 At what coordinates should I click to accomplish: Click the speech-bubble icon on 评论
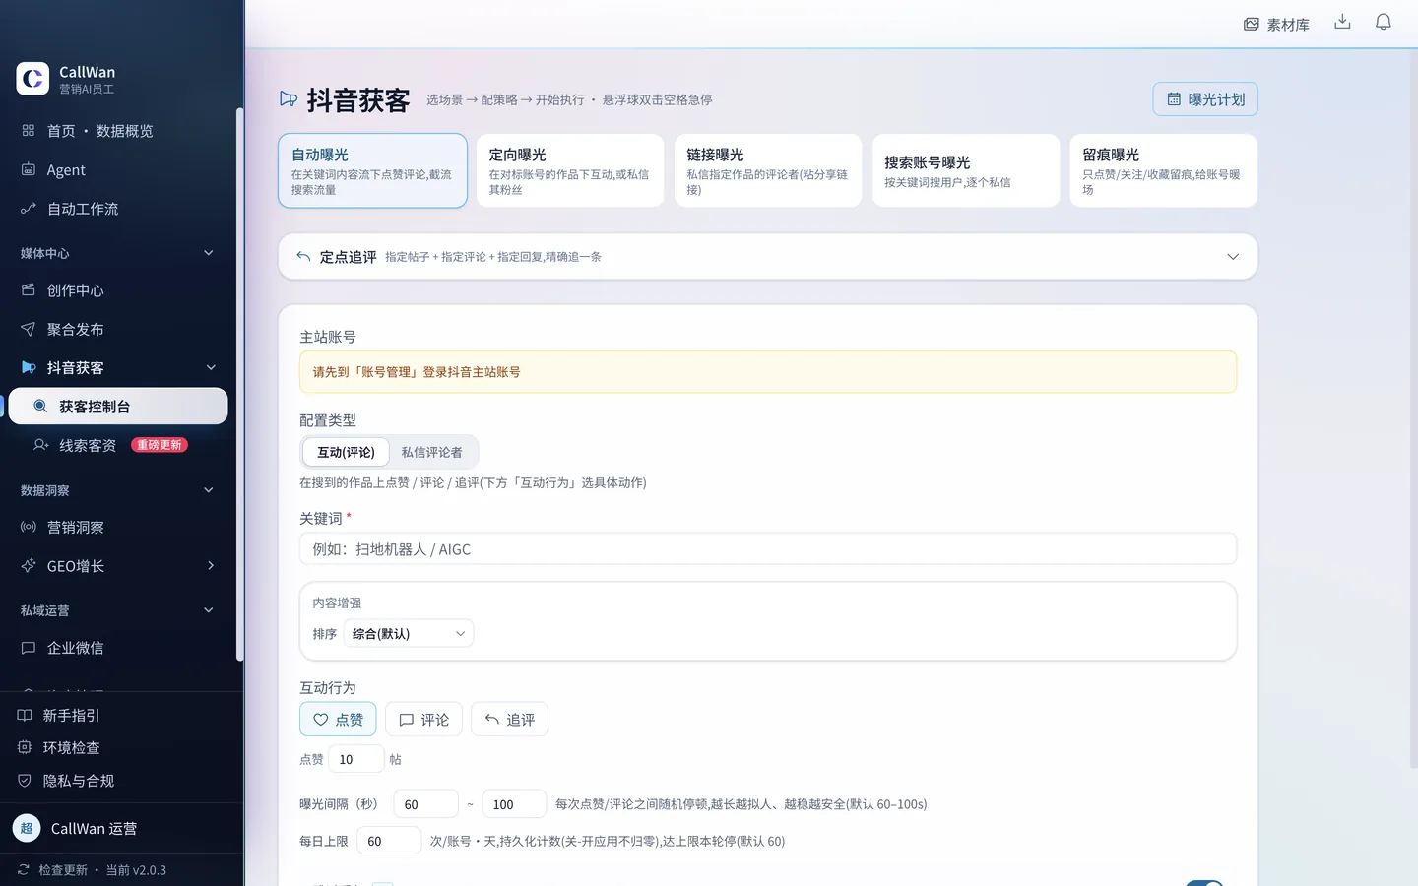pyautogui.click(x=406, y=720)
